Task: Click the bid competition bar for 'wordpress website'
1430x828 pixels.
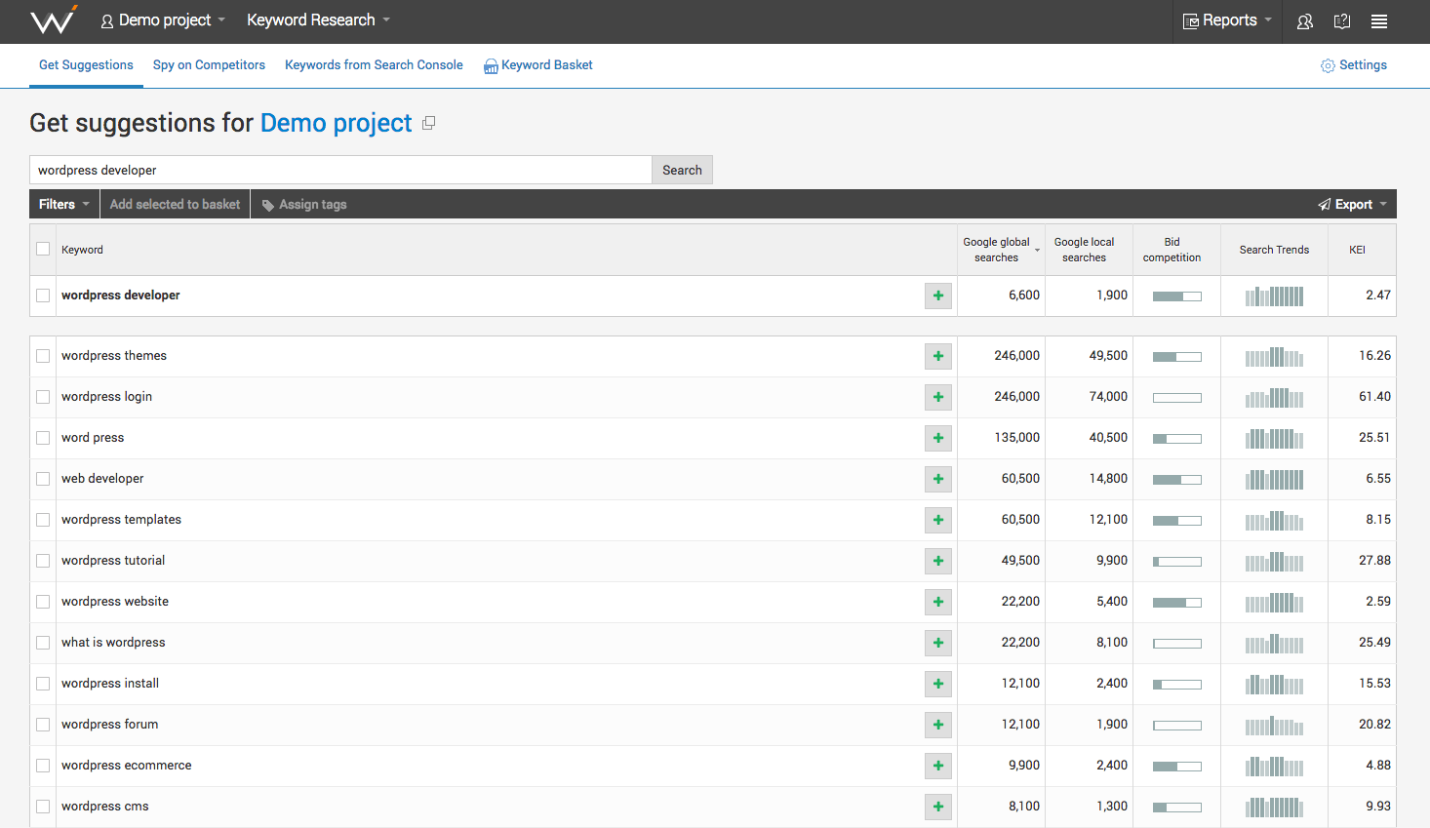Action: coord(1176,603)
